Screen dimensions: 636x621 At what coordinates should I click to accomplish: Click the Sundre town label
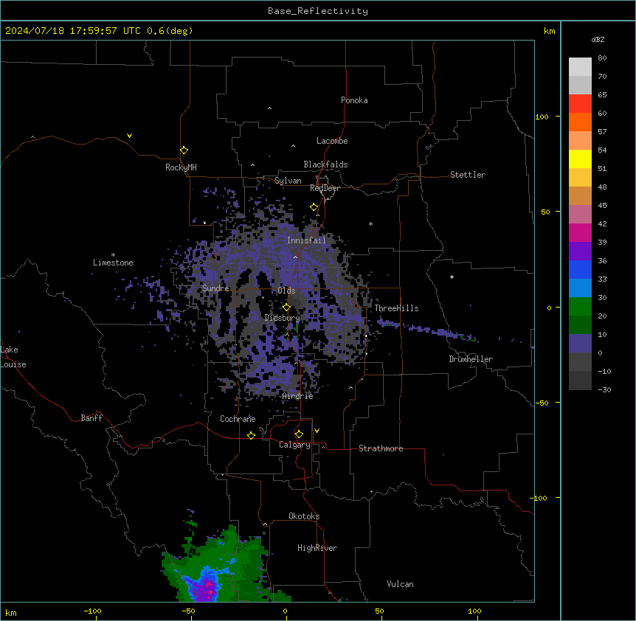pos(215,288)
